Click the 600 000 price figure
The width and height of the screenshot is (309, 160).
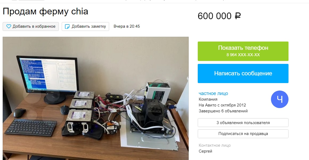pyautogui.click(x=215, y=16)
